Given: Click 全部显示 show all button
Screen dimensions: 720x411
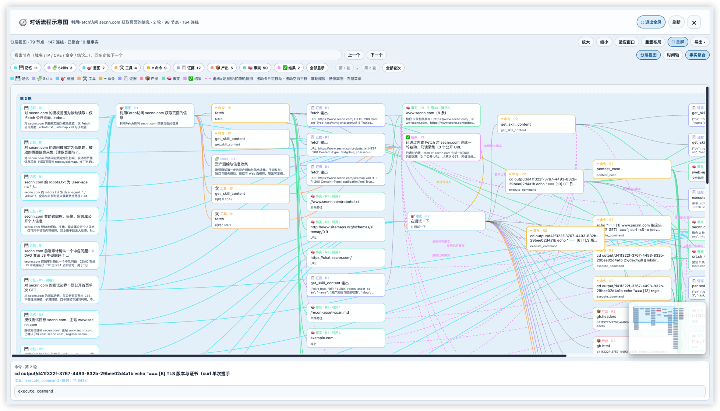Looking at the screenshot, I should pos(317,68).
